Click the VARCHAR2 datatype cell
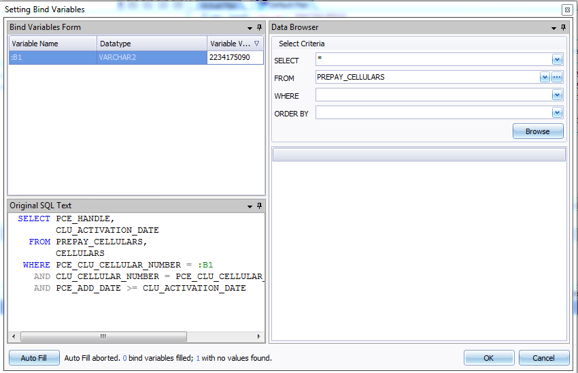The image size is (578, 373). click(152, 58)
